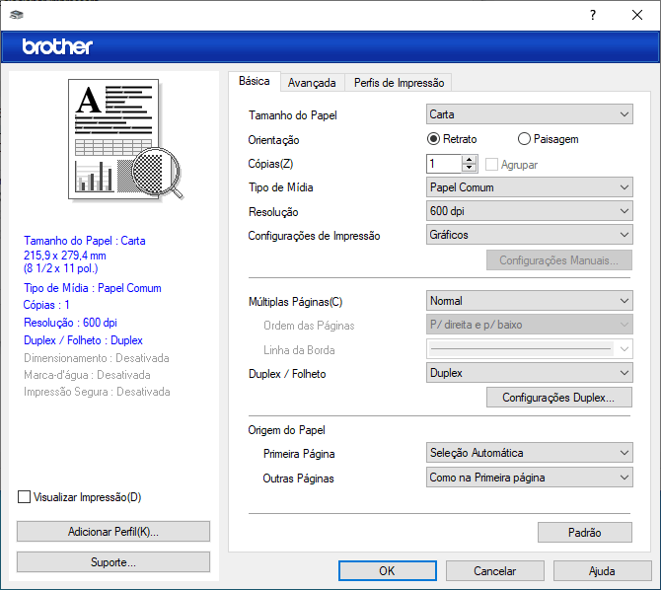Image resolution: width=661 pixels, height=590 pixels.
Task: Open the Perfis de Impressão tab
Action: (399, 83)
